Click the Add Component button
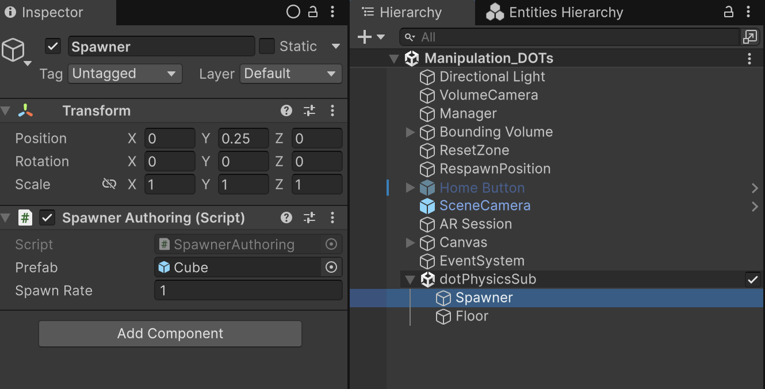765x389 pixels. [x=170, y=334]
